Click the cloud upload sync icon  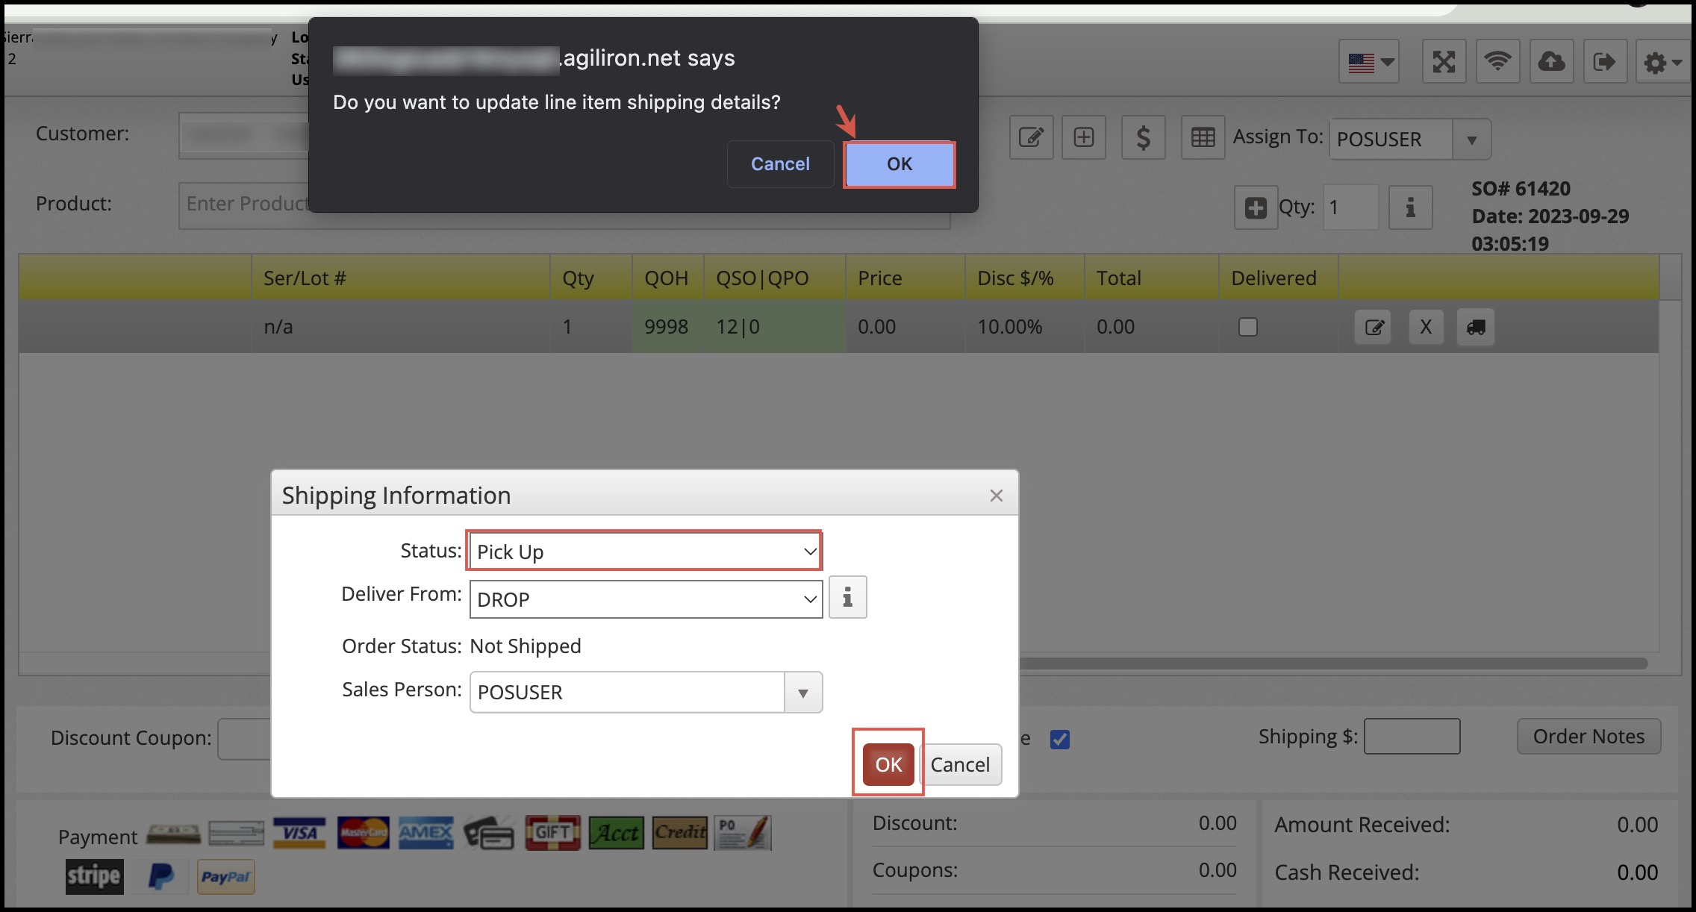1551,62
